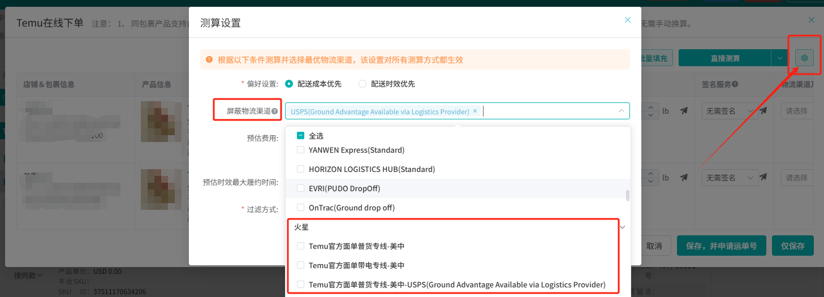Click paper-plane icon after lb in second row

click(684, 178)
